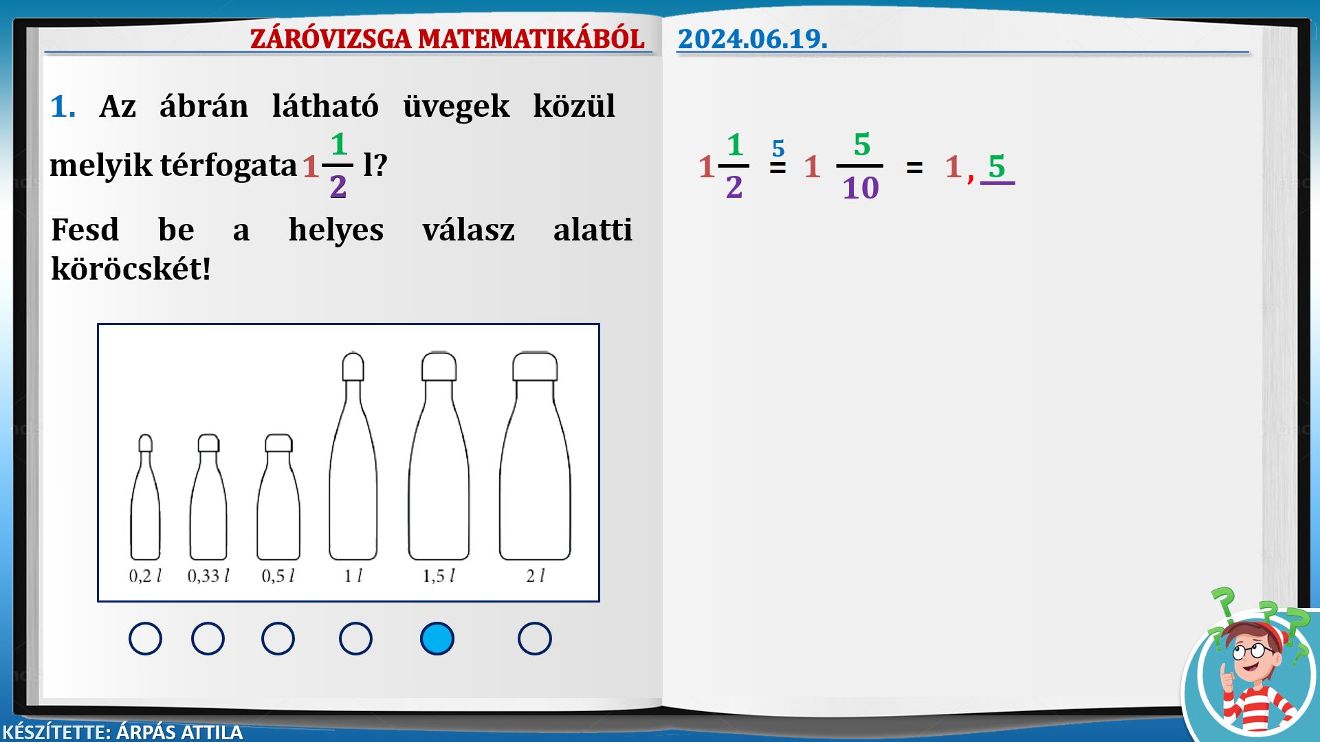Click the KÉSZÍTETTE: ÁRPÁS ATTILA credit text

pyautogui.click(x=122, y=732)
